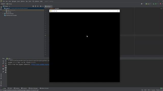Open the Favorites side tab
163x91 pixels.
click(1, 83)
